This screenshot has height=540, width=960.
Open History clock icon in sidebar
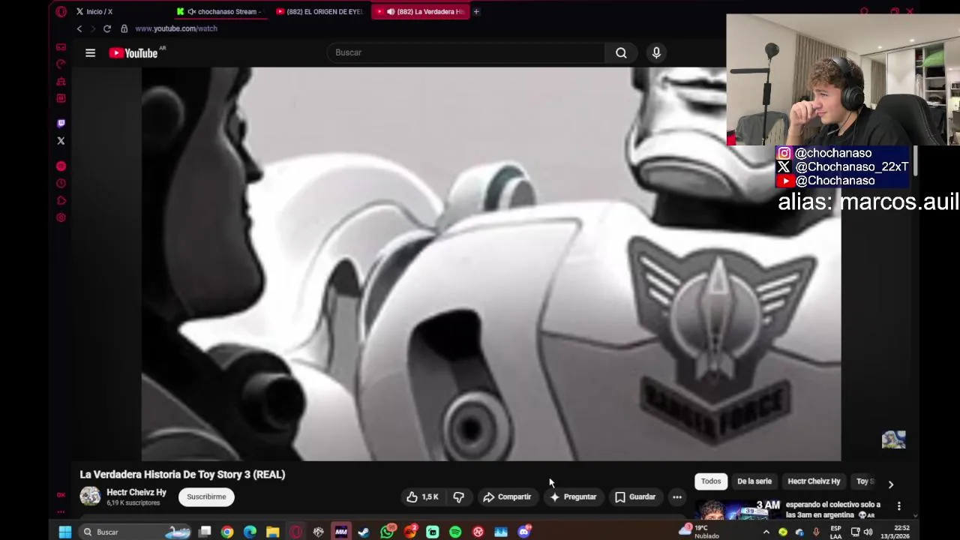coord(61,183)
